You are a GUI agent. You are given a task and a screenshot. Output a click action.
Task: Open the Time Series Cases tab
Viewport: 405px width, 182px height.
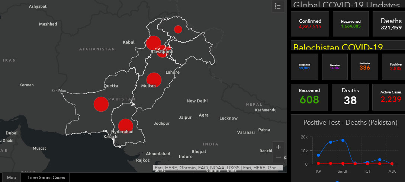click(x=46, y=178)
